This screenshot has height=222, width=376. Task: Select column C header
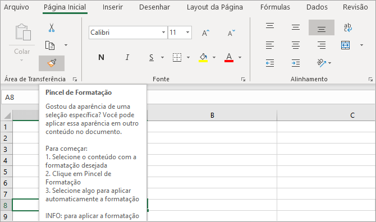(327, 115)
